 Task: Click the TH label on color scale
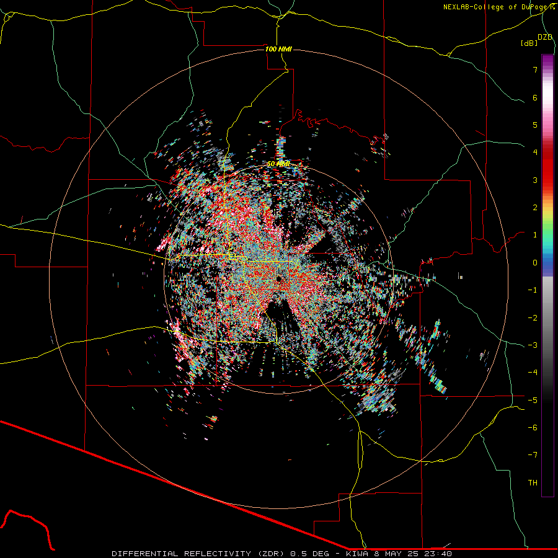click(x=533, y=483)
